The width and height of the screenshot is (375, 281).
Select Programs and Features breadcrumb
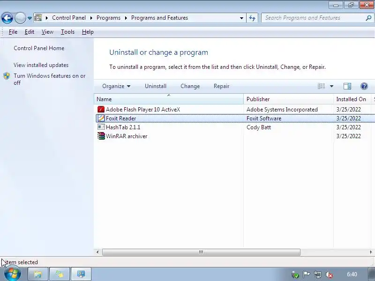click(159, 18)
